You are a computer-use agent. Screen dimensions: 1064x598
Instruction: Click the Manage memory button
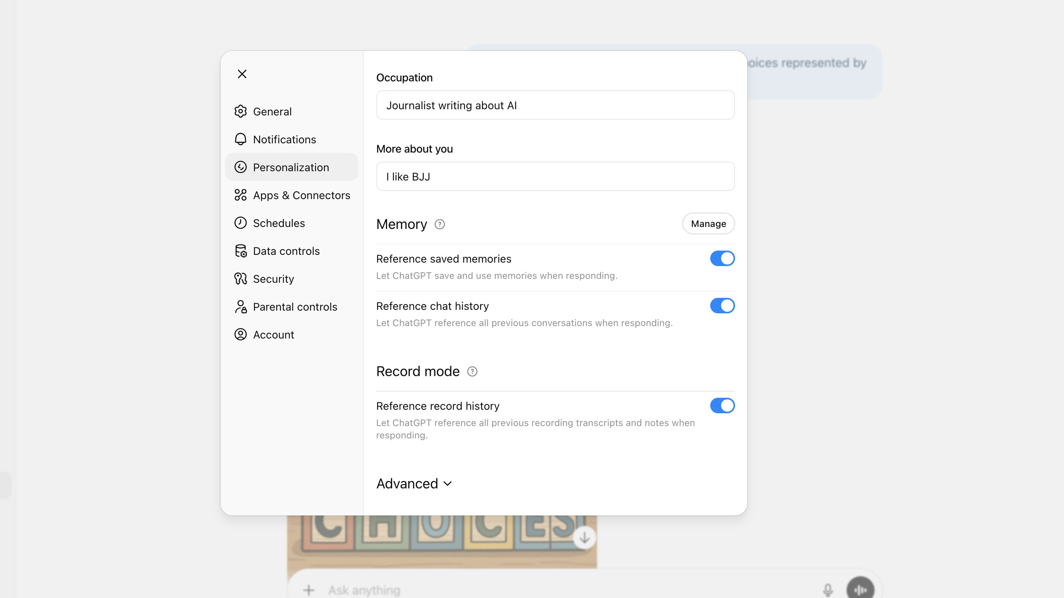[x=708, y=223]
